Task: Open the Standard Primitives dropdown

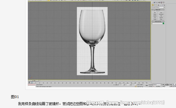Action: pyautogui.click(x=158, y=7)
